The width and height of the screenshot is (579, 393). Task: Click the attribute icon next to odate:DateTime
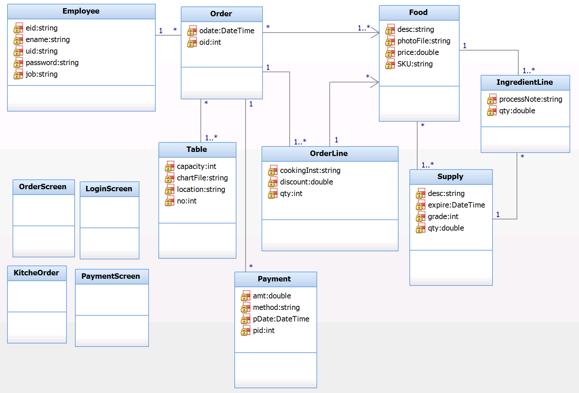(192, 31)
